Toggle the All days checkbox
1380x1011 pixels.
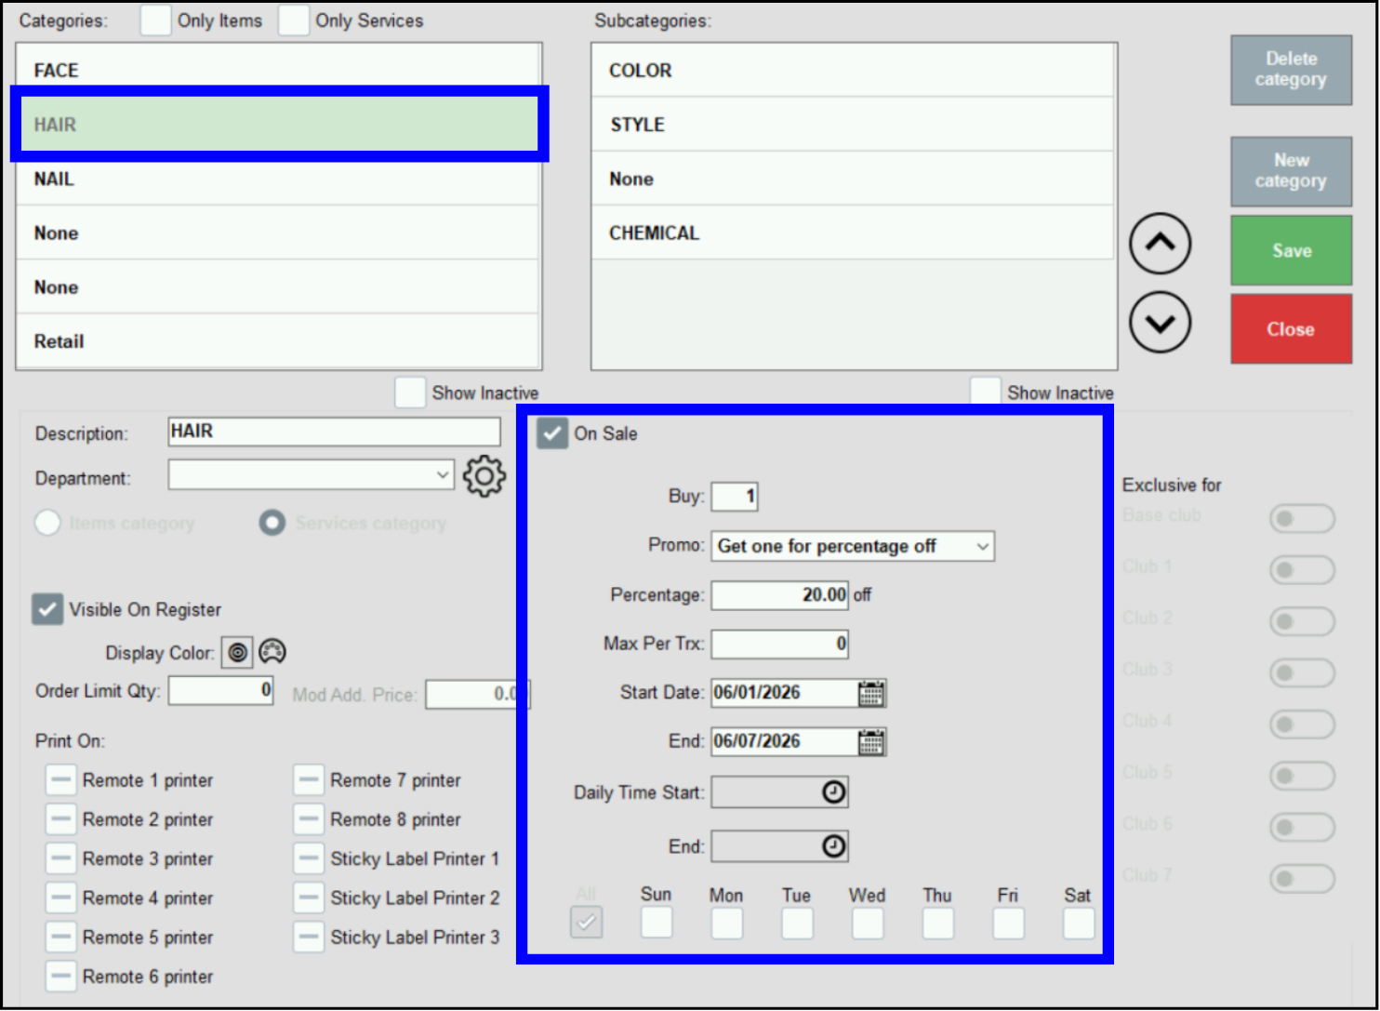(586, 923)
